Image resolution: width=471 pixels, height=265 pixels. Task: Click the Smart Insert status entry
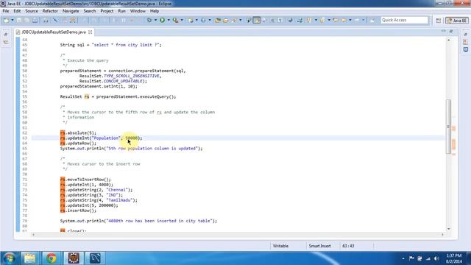tap(319, 246)
